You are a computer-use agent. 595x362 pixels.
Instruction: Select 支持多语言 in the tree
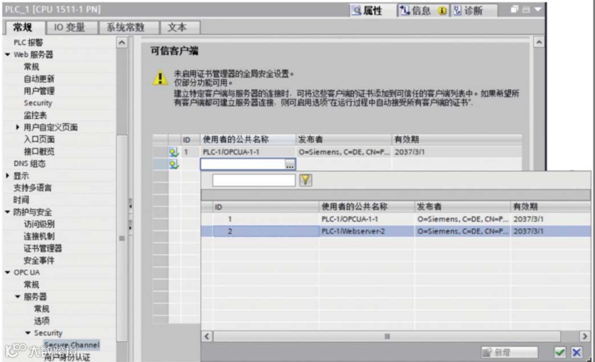pos(33,188)
